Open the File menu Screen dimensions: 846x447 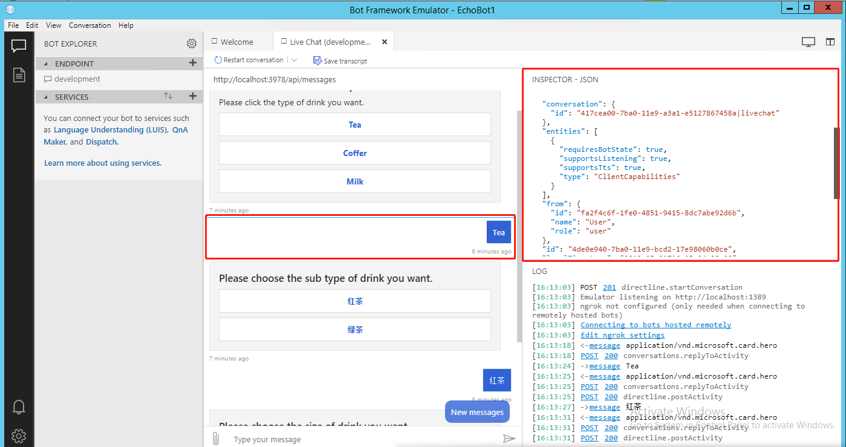13,25
